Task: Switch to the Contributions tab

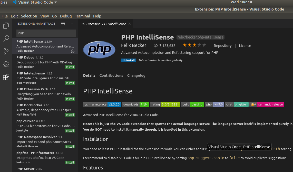Action: 111,75
